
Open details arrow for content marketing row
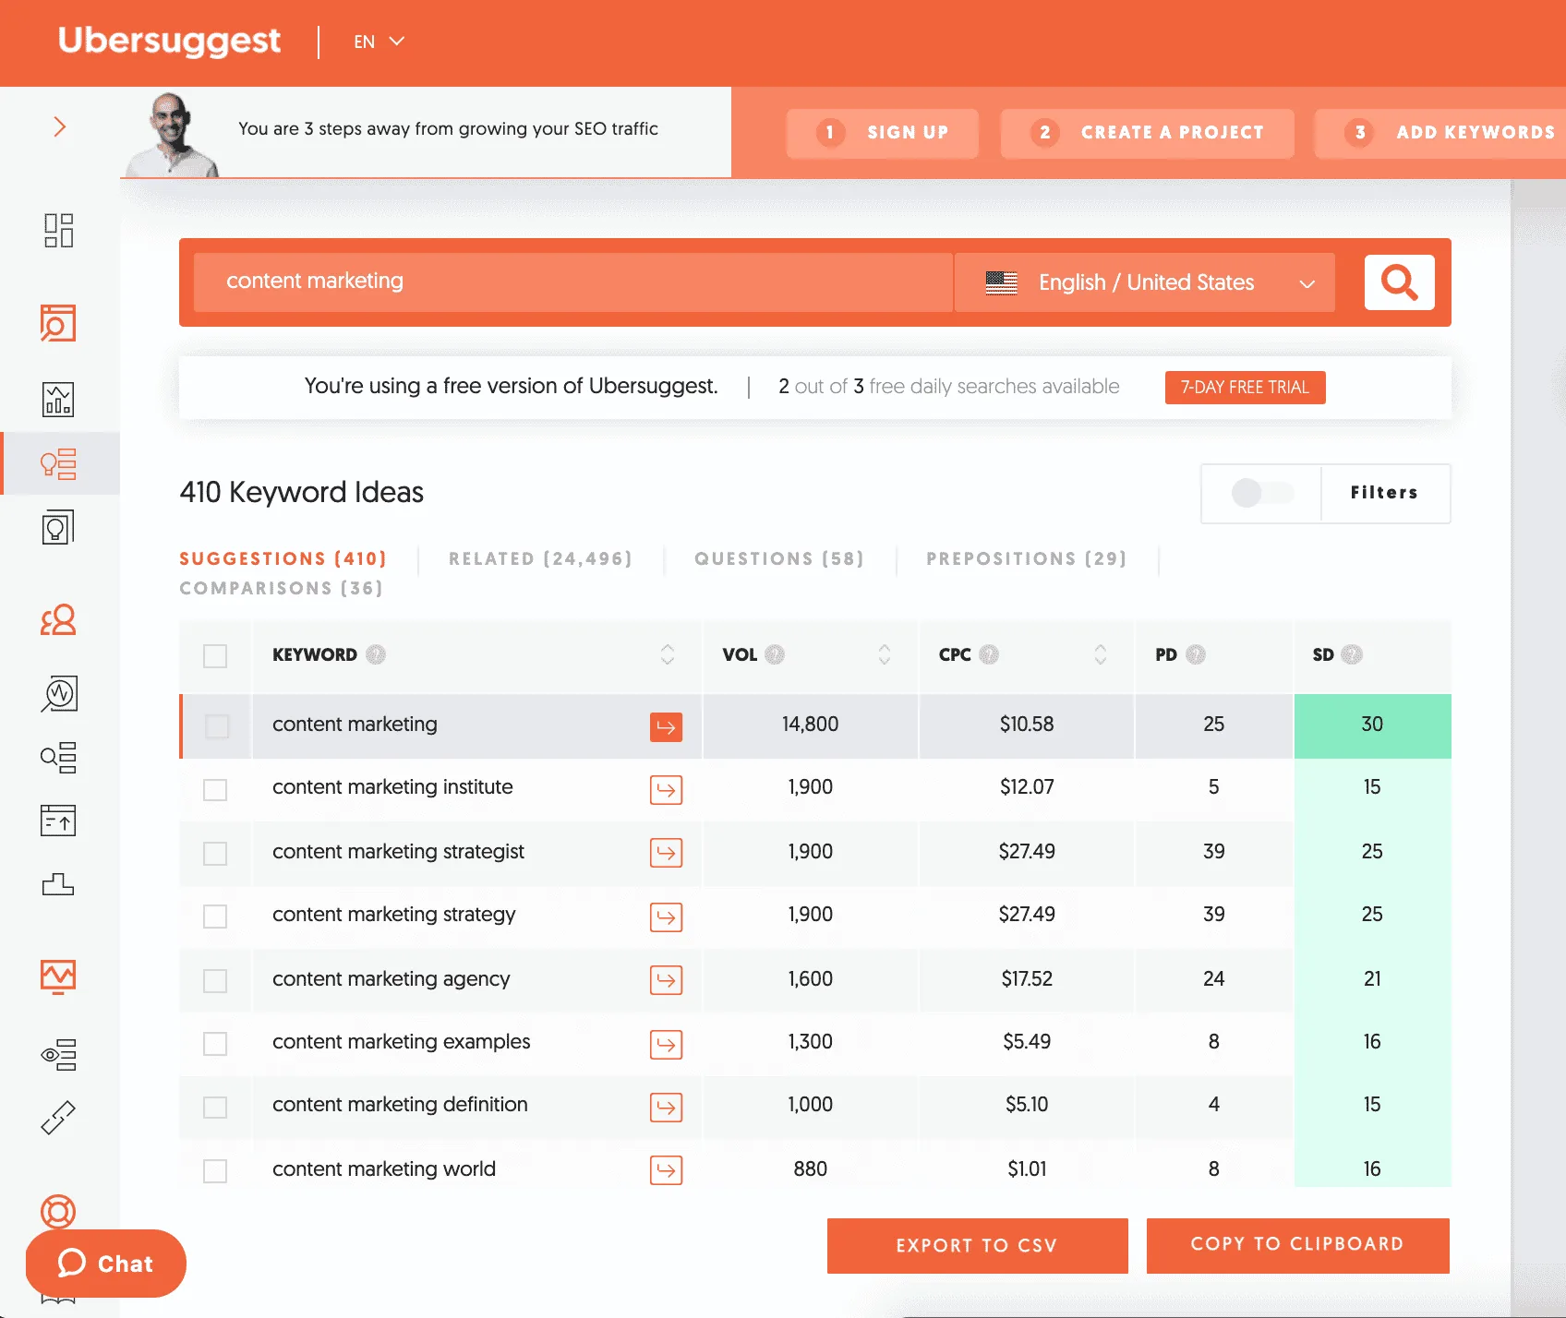666,727
